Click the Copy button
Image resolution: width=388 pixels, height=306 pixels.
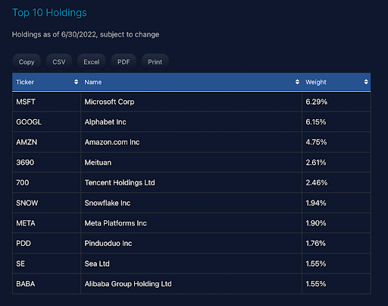(x=27, y=62)
